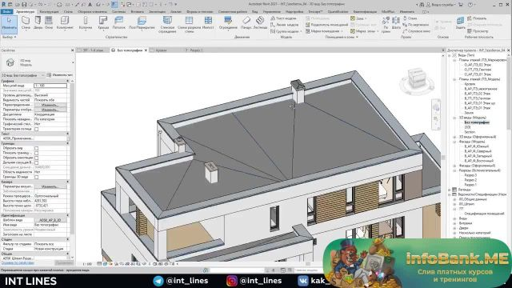
Task: Click the Railing (Ограждение) tool
Action: pos(228,22)
